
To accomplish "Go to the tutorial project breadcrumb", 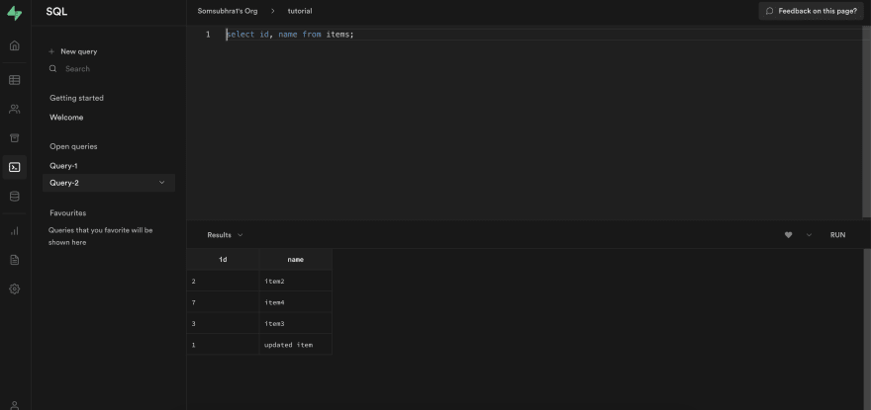I will pyautogui.click(x=299, y=11).
